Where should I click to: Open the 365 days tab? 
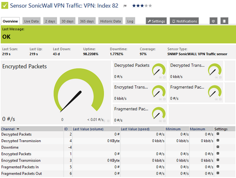87,21
